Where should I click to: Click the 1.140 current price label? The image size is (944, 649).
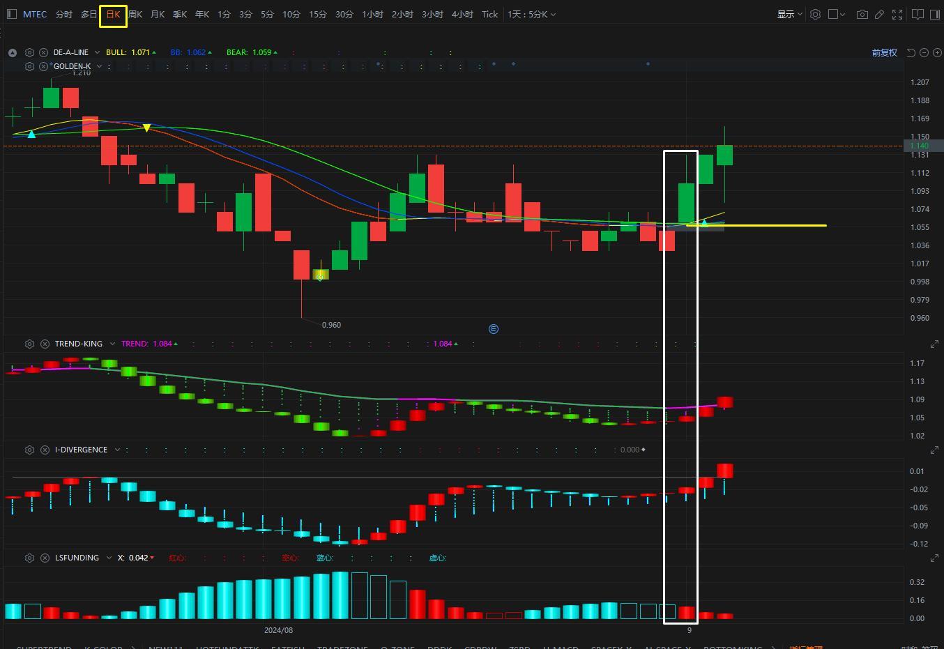click(923, 146)
